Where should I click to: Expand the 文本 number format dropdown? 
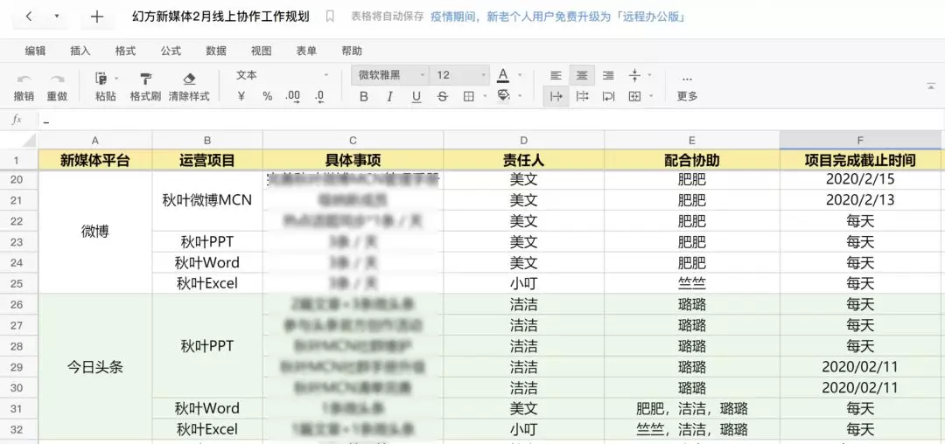click(282, 75)
